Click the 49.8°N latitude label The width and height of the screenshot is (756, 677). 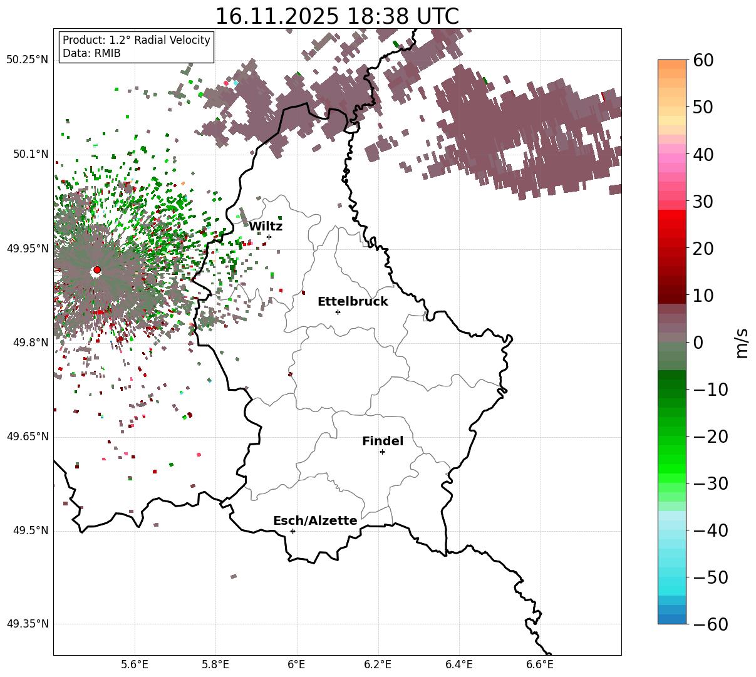(x=30, y=343)
